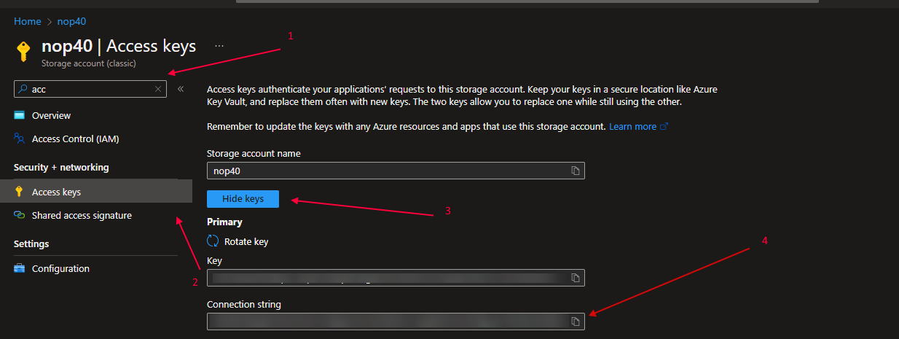Open the ellipsis more options menu

219,45
